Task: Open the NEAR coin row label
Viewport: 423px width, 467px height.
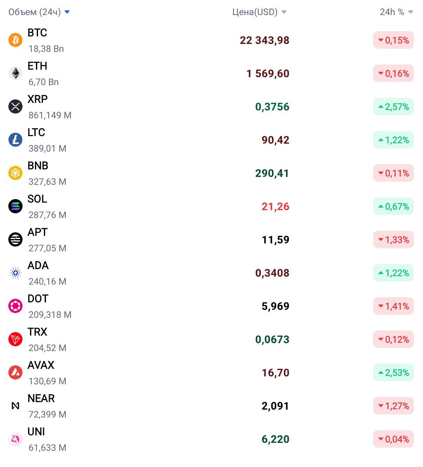Action: [41, 398]
